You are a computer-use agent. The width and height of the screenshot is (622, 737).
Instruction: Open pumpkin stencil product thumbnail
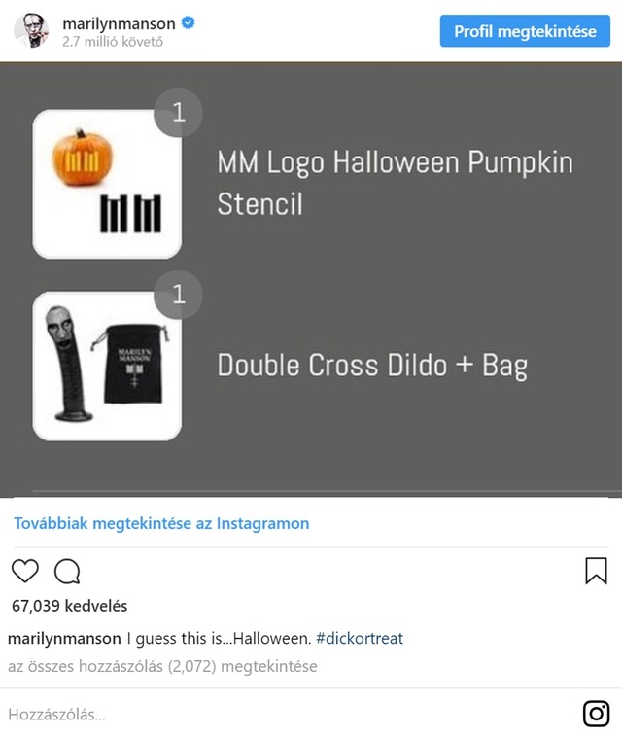pos(107,185)
